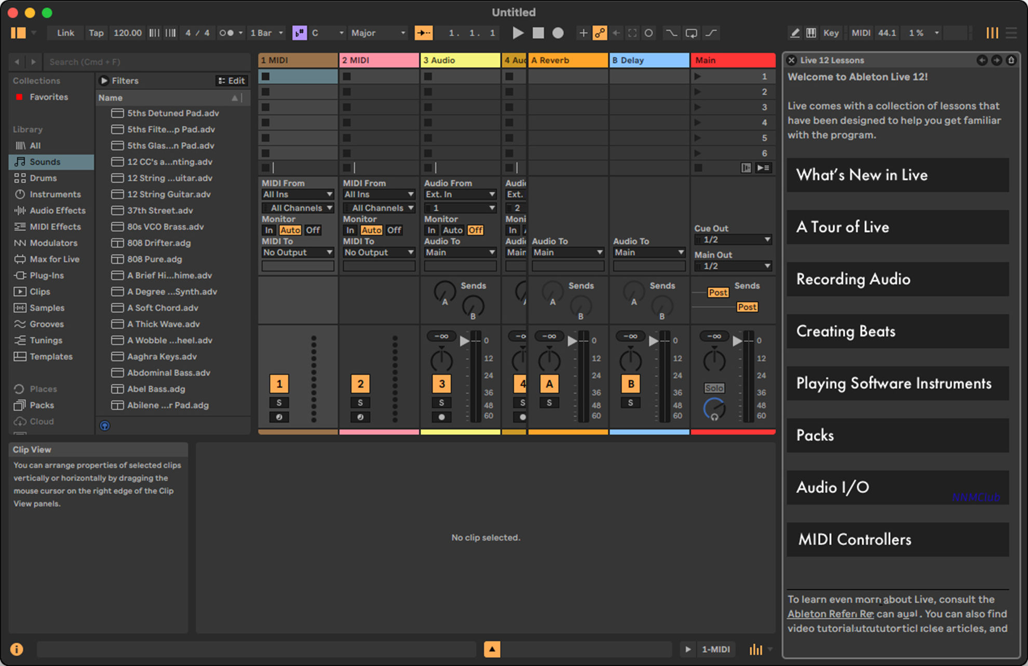
Task: Close the Live 12 Lessons panel
Action: (x=792, y=60)
